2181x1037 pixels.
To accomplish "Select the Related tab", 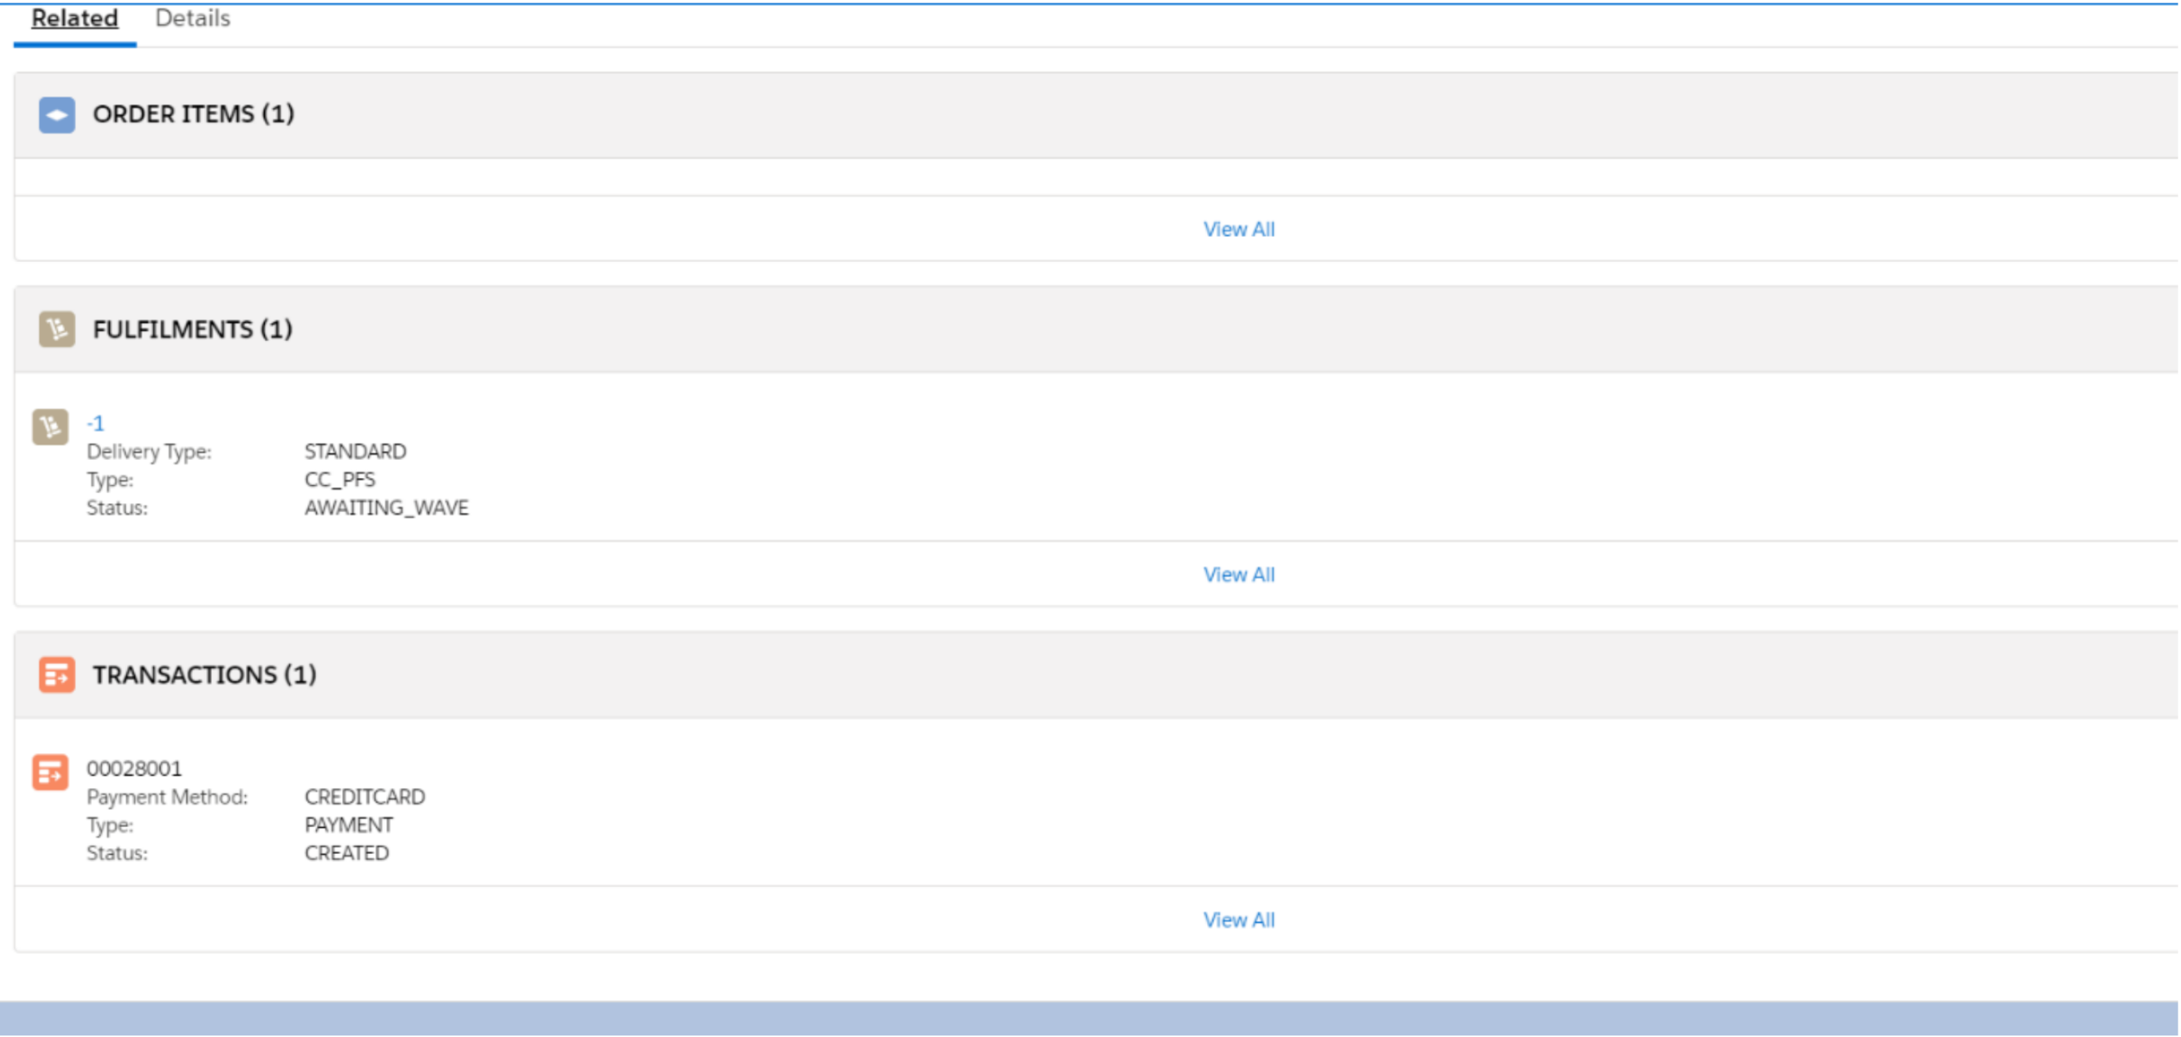I will click(73, 18).
